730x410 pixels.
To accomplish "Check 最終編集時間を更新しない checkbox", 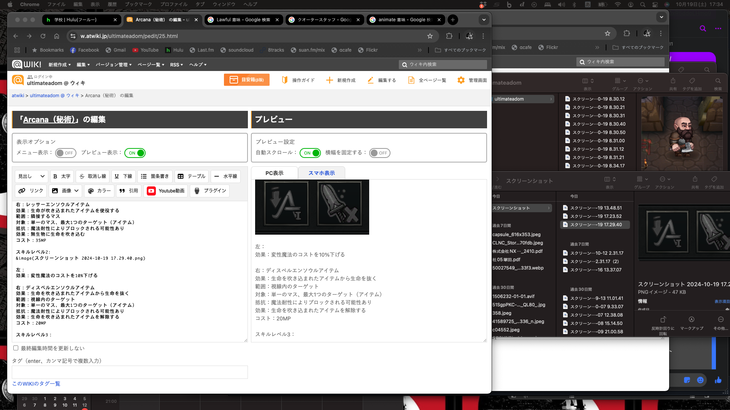I will [16, 348].
